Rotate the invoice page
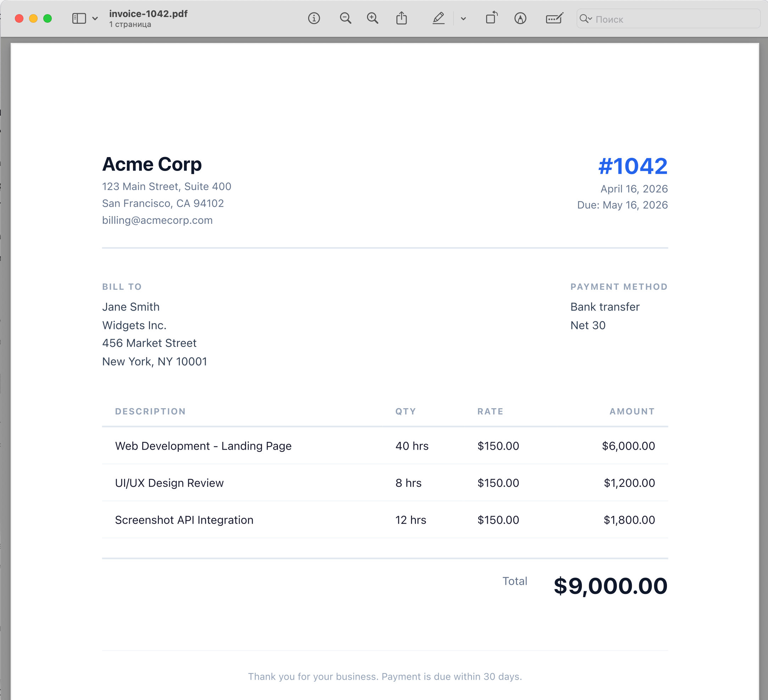The width and height of the screenshot is (768, 700). (491, 18)
